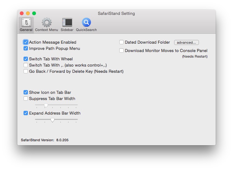Open the Sidebar settings pane
The width and height of the screenshot is (233, 170).
coord(67,25)
